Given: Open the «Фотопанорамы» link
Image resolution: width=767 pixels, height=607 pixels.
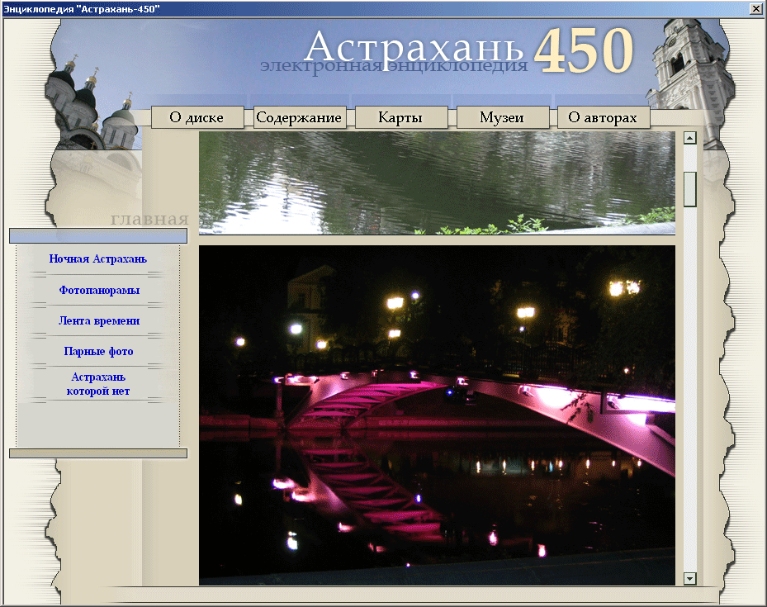Looking at the screenshot, I should (99, 290).
